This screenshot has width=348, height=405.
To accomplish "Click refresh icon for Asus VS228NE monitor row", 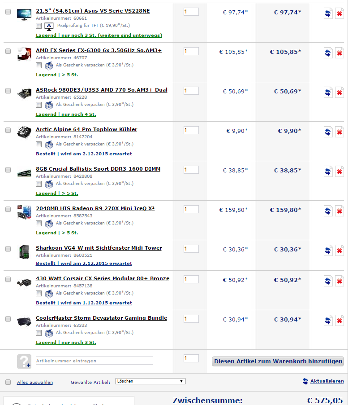I will (328, 13).
